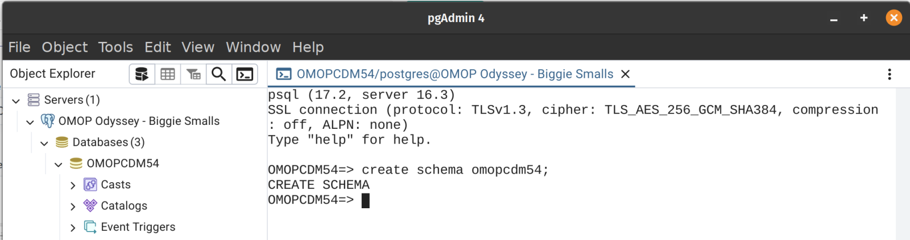Viewport: 910px width, 240px height.
Task: Collapse the OMOP Odyssey server node
Action: [x=30, y=121]
